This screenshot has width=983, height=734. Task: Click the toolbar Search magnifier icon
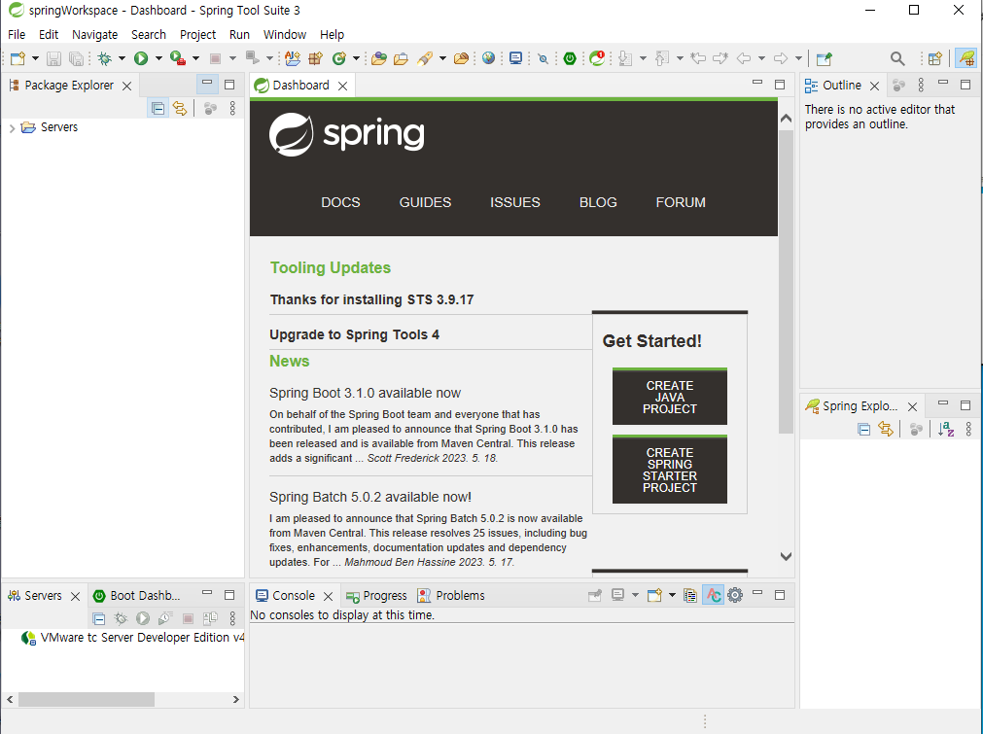pyautogui.click(x=897, y=58)
